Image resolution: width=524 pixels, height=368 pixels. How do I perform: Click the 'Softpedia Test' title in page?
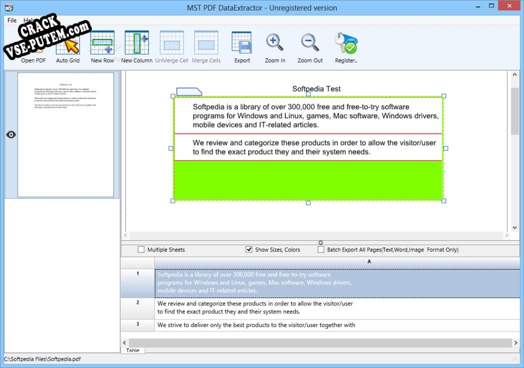pyautogui.click(x=316, y=89)
